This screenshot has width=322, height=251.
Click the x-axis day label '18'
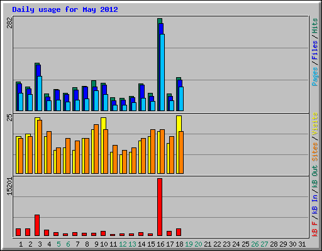179,244
